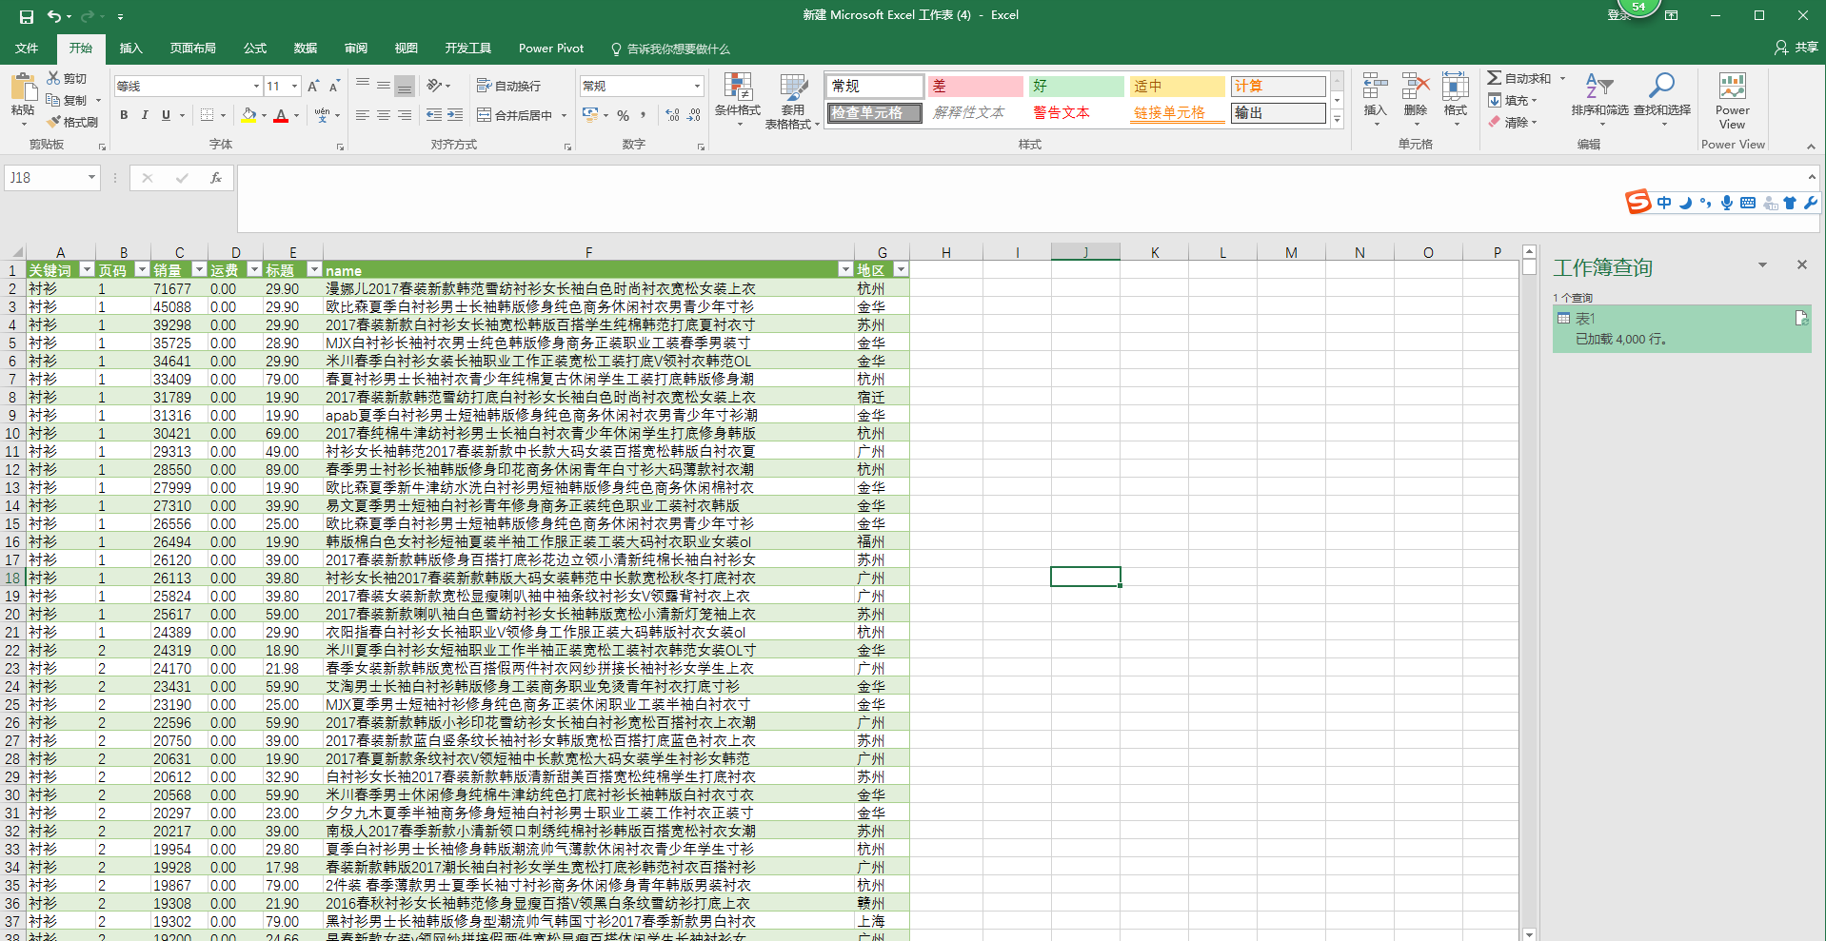Click the Insert cells icon
1826x941 pixels.
[1375, 87]
